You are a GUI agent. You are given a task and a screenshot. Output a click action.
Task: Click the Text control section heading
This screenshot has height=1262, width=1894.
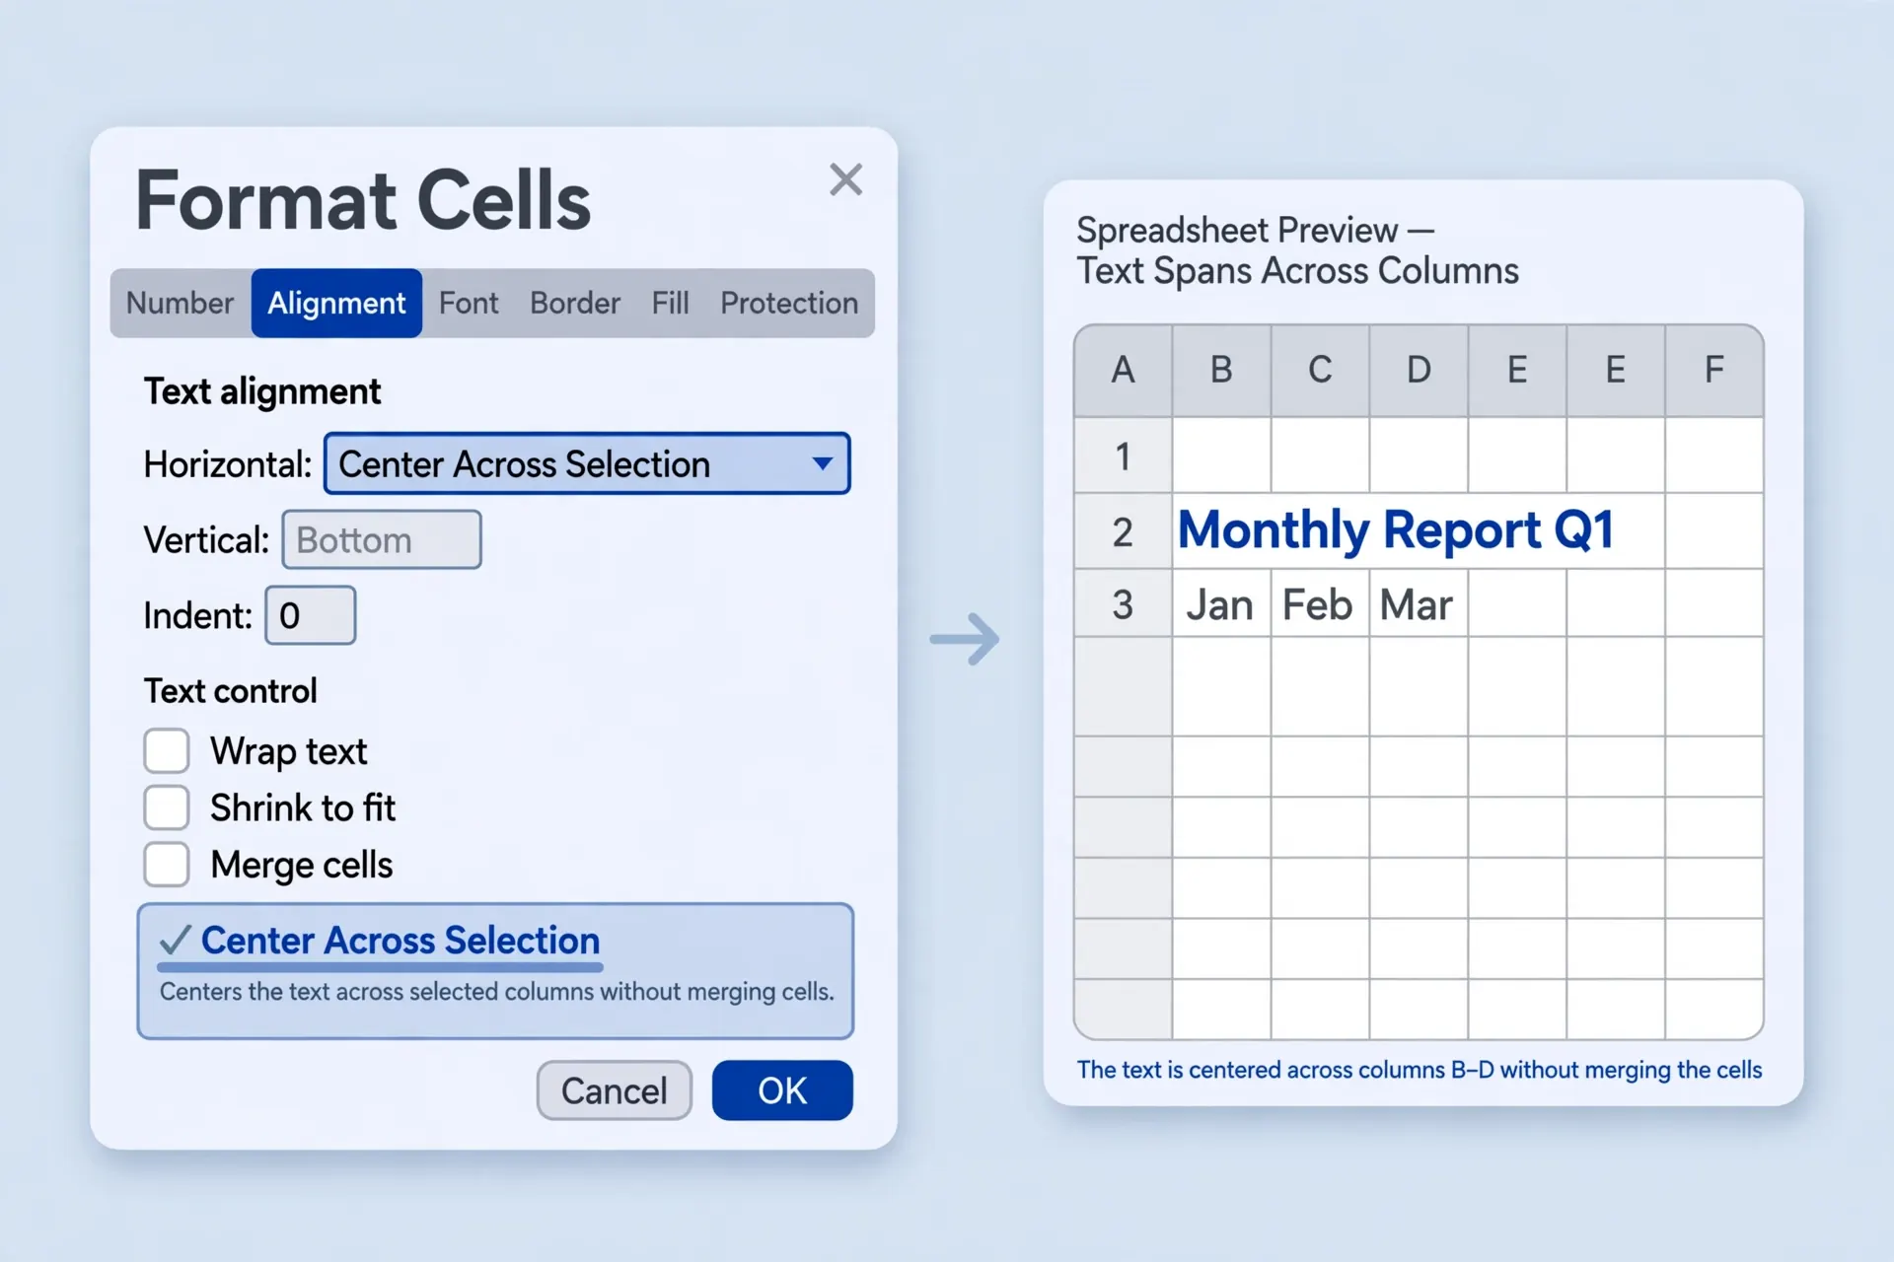[x=231, y=691]
